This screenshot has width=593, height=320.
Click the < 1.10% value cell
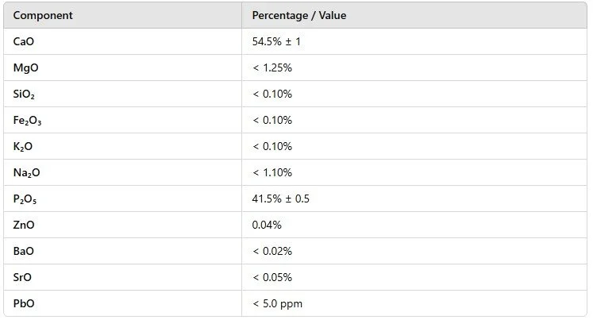(x=272, y=173)
